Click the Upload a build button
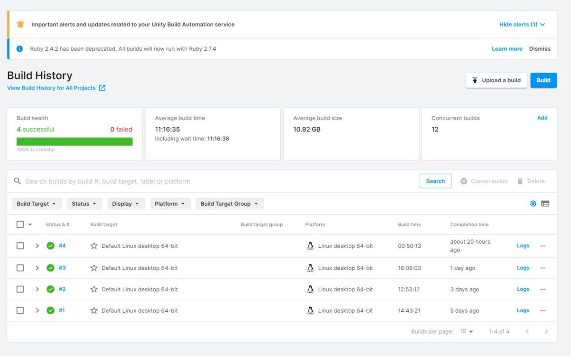The width and height of the screenshot is (571, 356). (x=496, y=80)
